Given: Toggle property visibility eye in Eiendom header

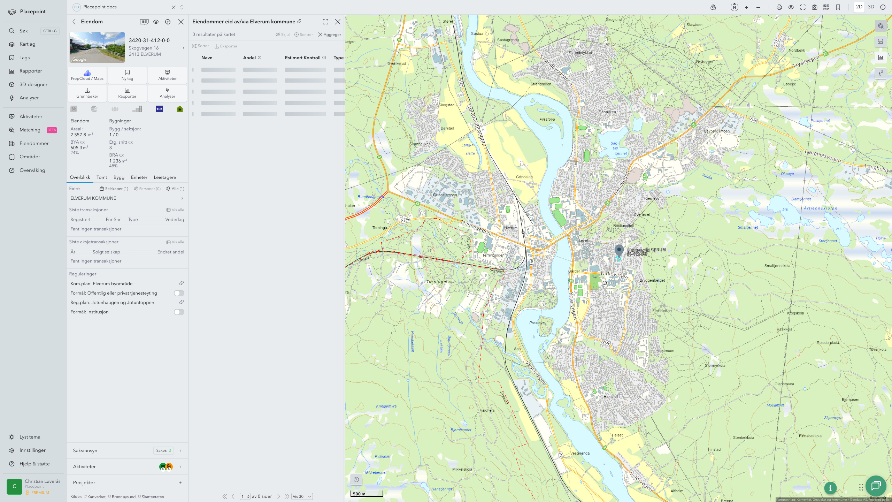Looking at the screenshot, I should pyautogui.click(x=156, y=22).
